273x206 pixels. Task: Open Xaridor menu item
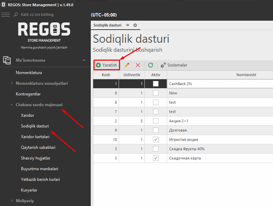(x=28, y=115)
